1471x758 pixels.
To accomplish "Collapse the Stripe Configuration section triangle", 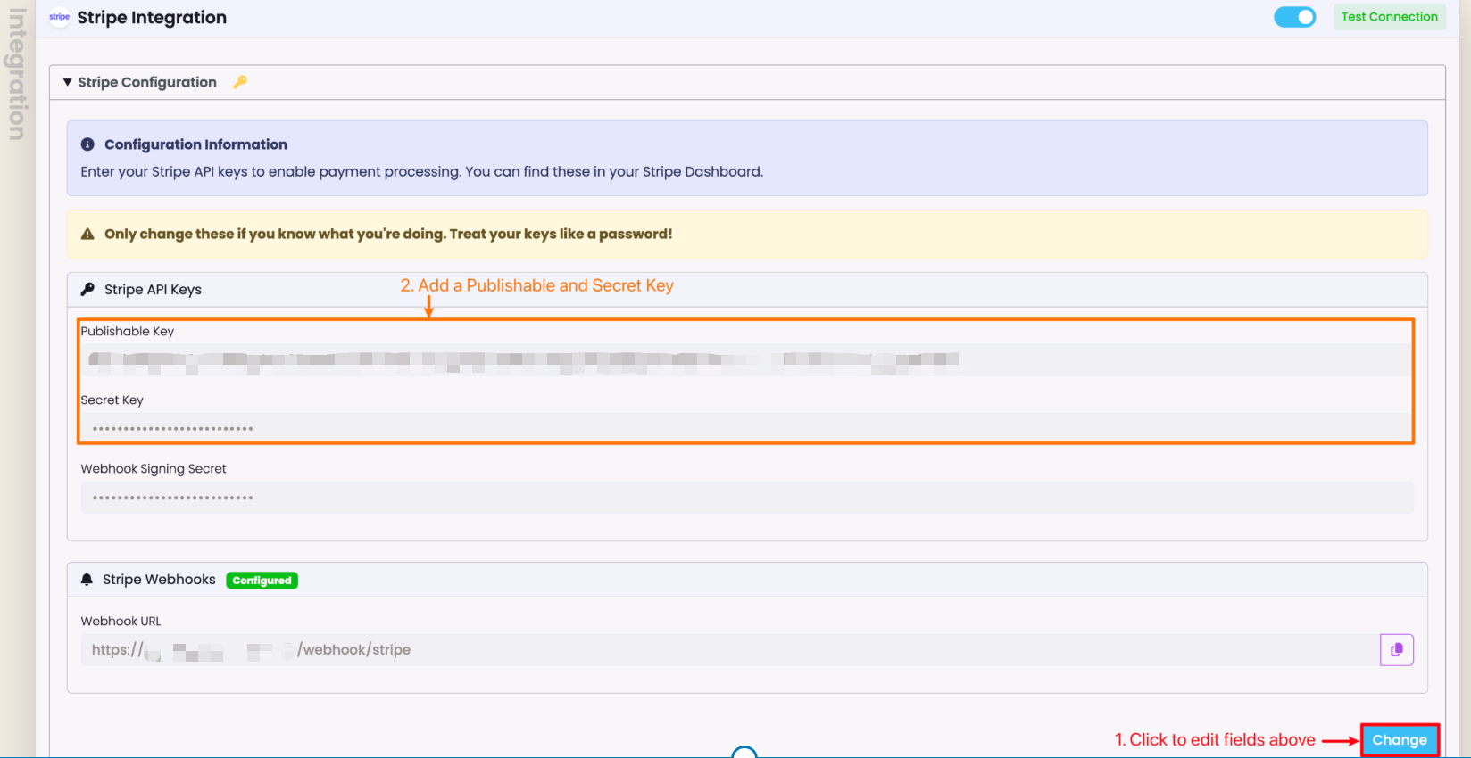I will pos(67,82).
